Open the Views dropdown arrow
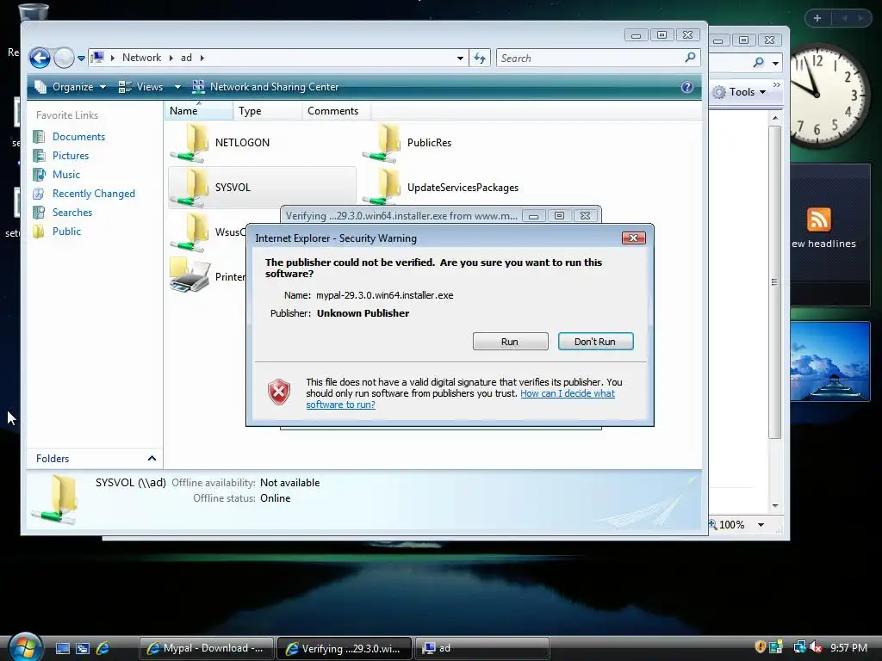 tap(177, 87)
